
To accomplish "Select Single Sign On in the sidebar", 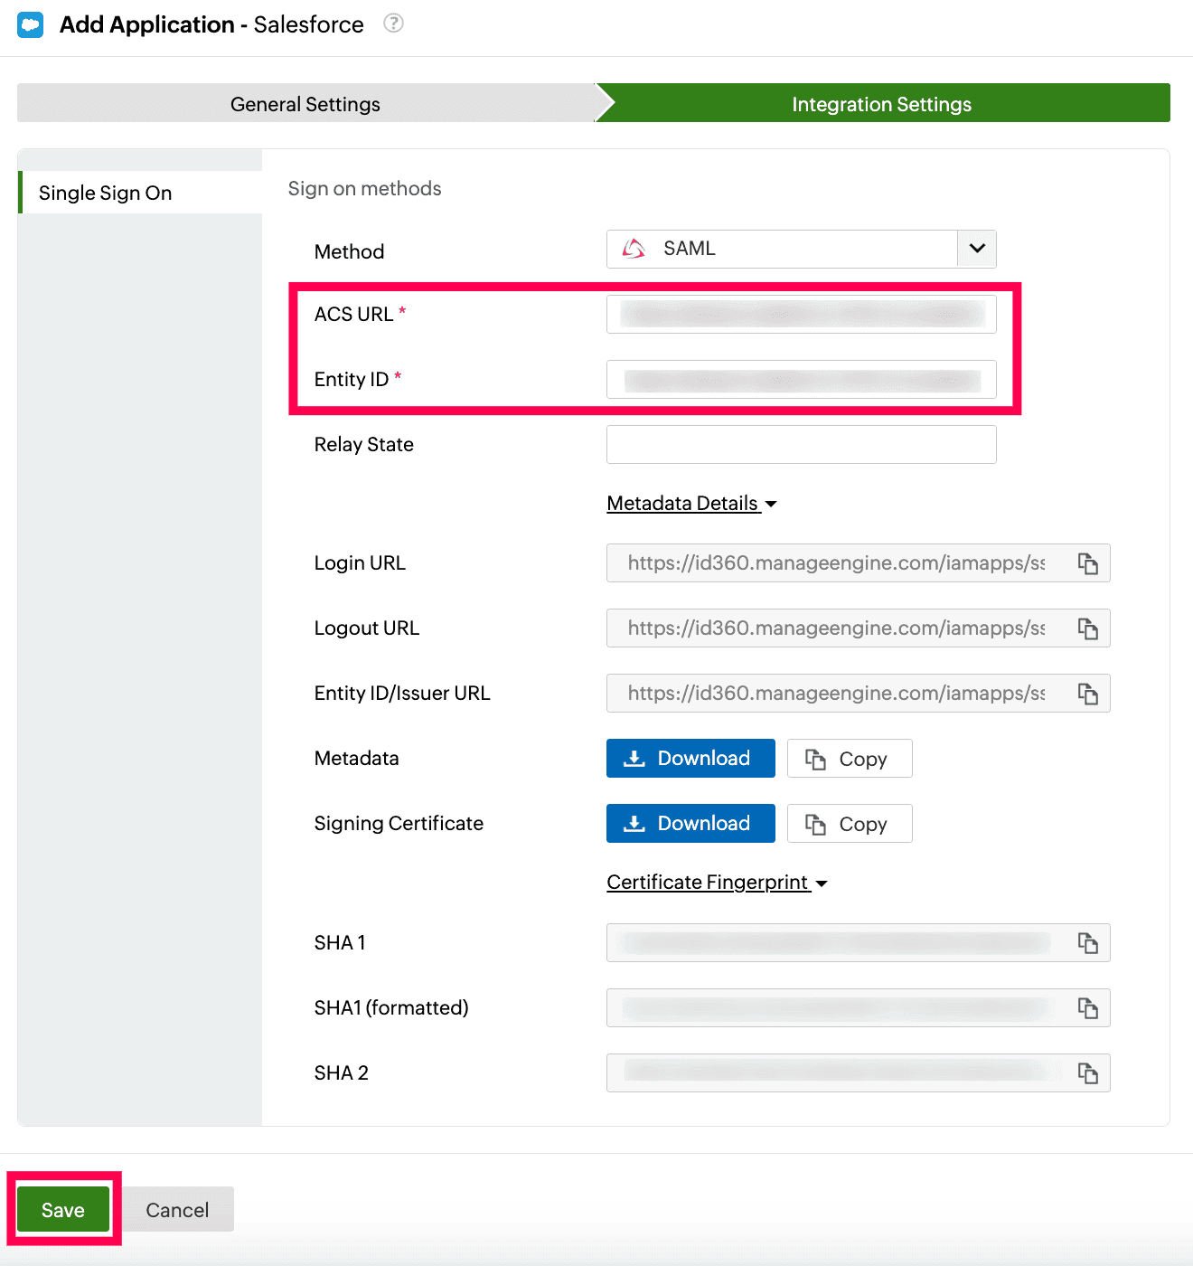I will [x=105, y=193].
